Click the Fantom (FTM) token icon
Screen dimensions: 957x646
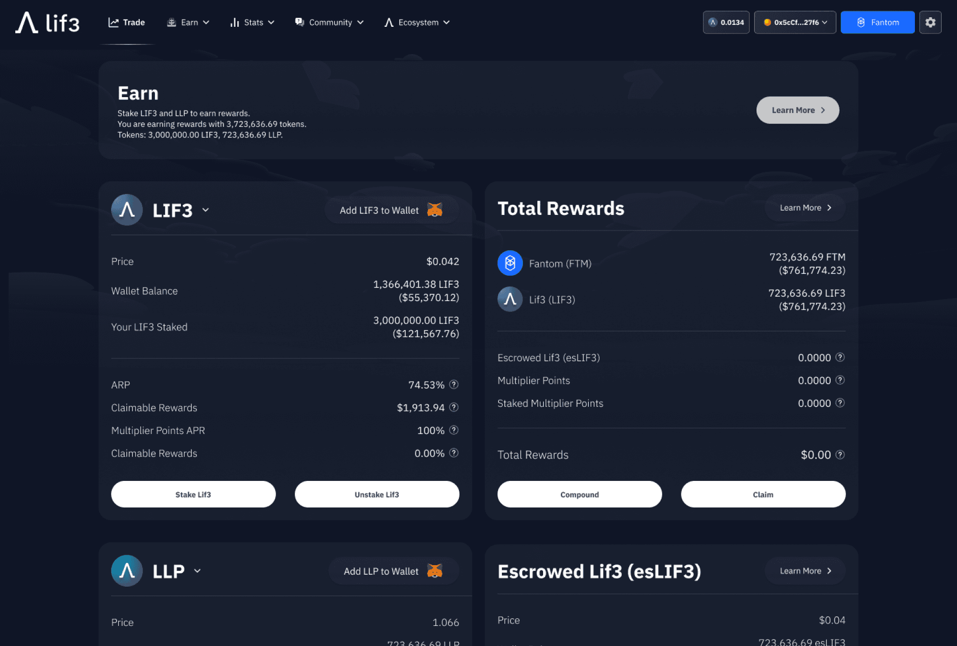510,263
